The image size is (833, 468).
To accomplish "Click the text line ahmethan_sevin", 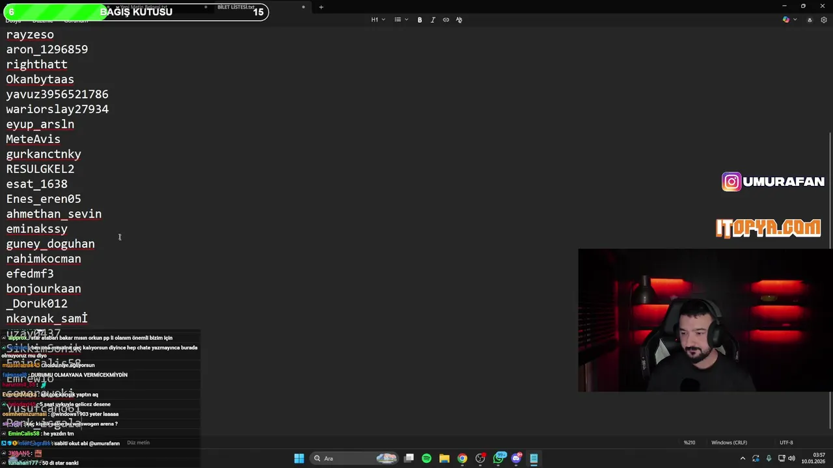I will (x=54, y=214).
